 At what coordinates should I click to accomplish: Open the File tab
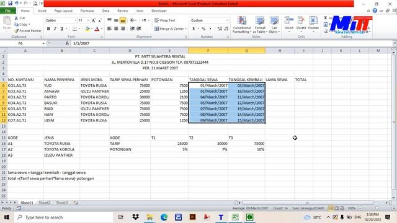click(8, 11)
